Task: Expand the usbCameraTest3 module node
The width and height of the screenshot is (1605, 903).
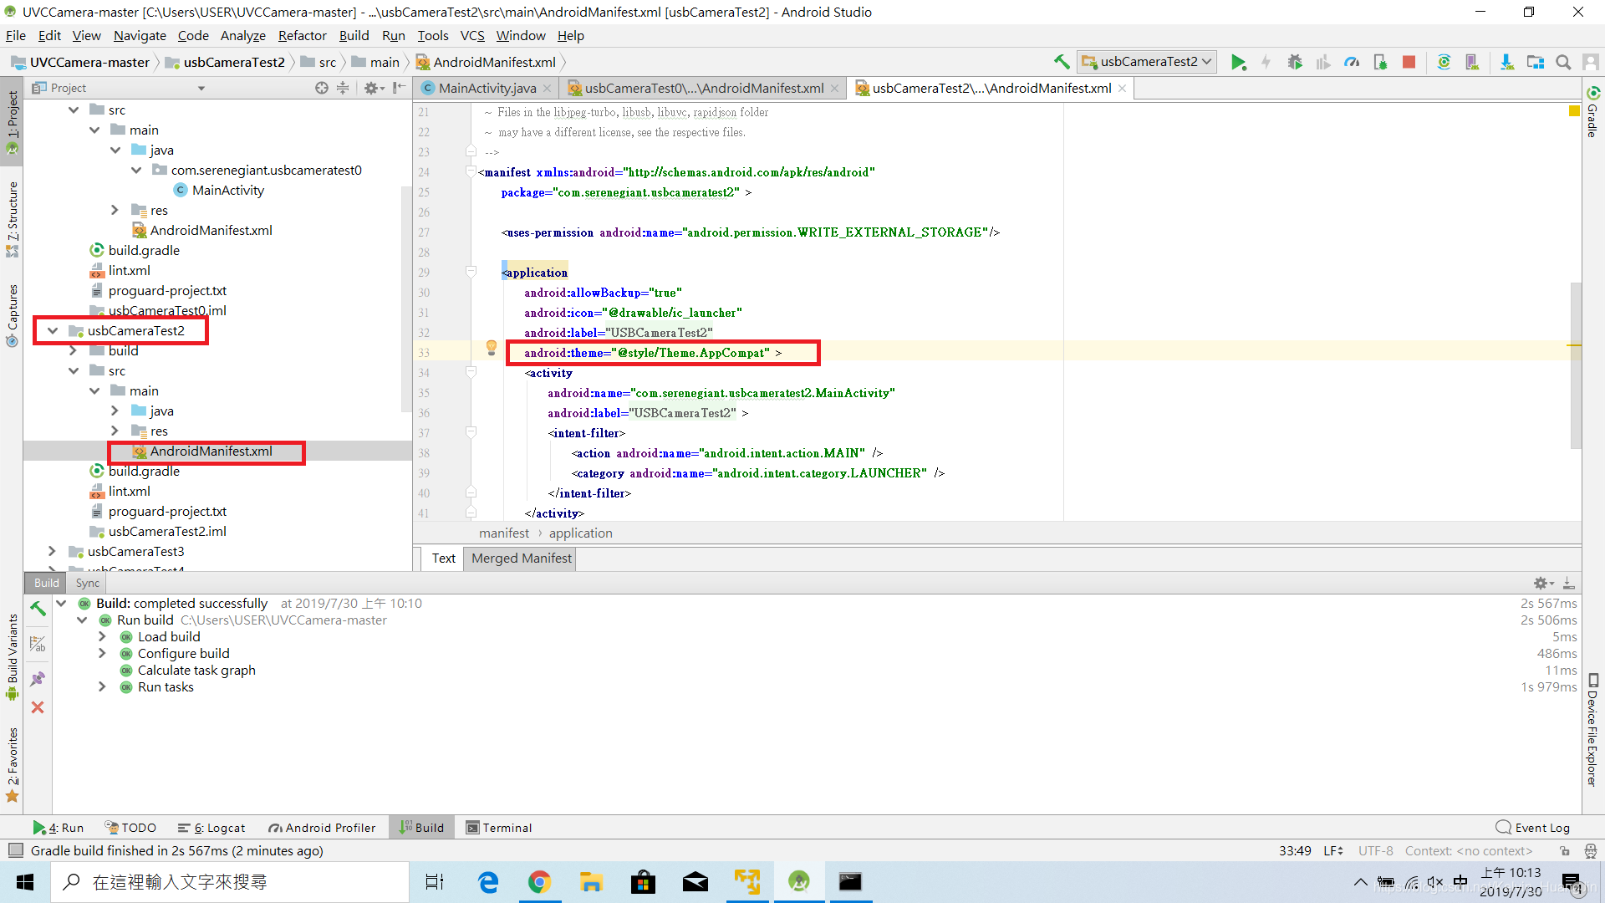Action: (53, 552)
